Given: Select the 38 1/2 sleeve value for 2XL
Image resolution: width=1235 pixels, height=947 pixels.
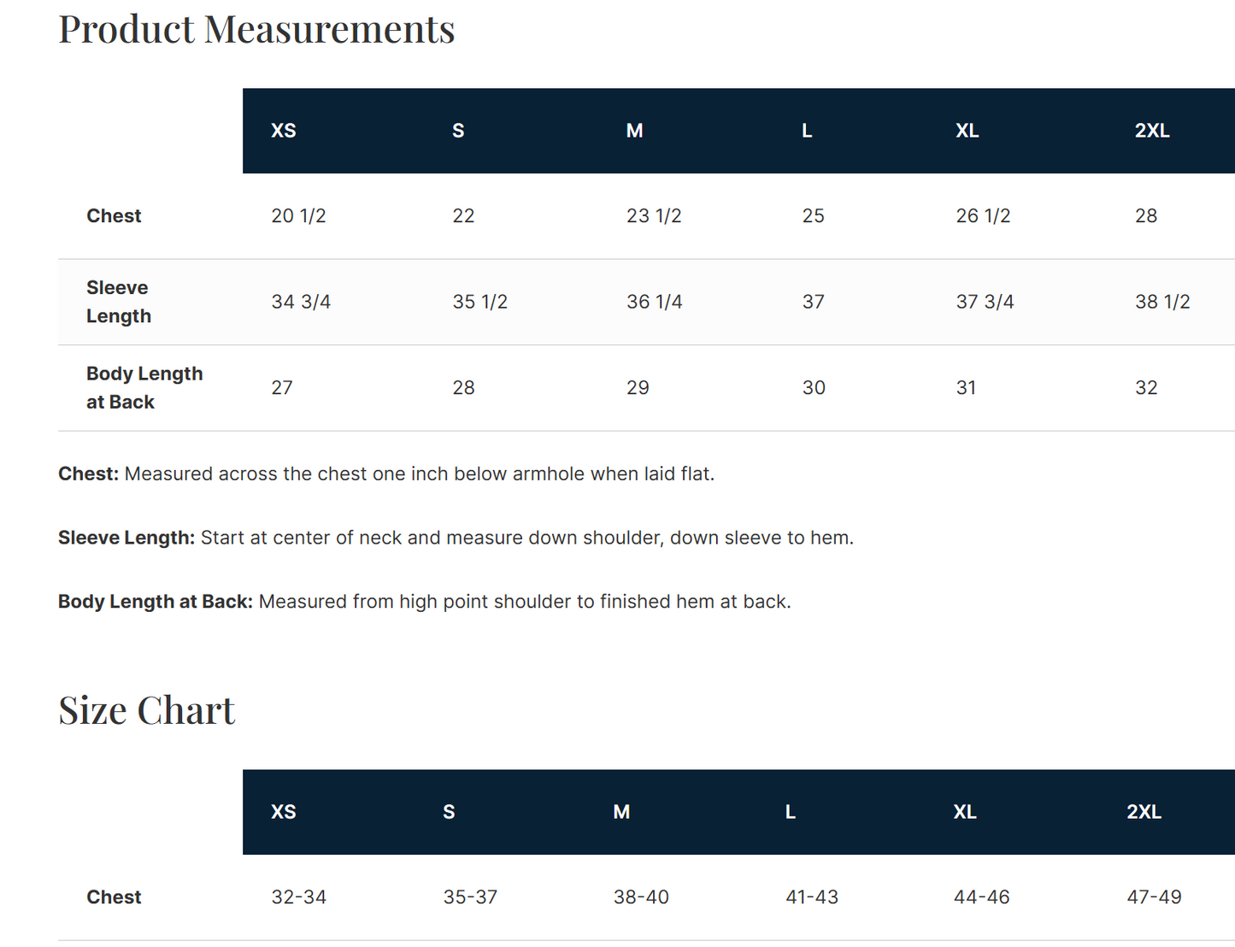Looking at the screenshot, I should point(1162,302).
